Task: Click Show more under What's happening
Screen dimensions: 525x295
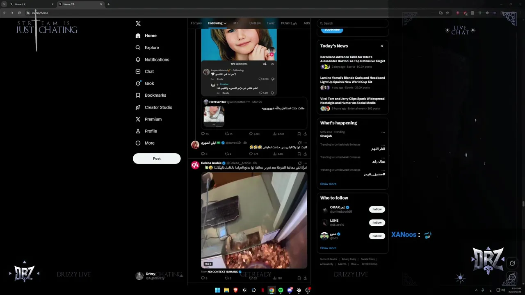Action: [328, 184]
